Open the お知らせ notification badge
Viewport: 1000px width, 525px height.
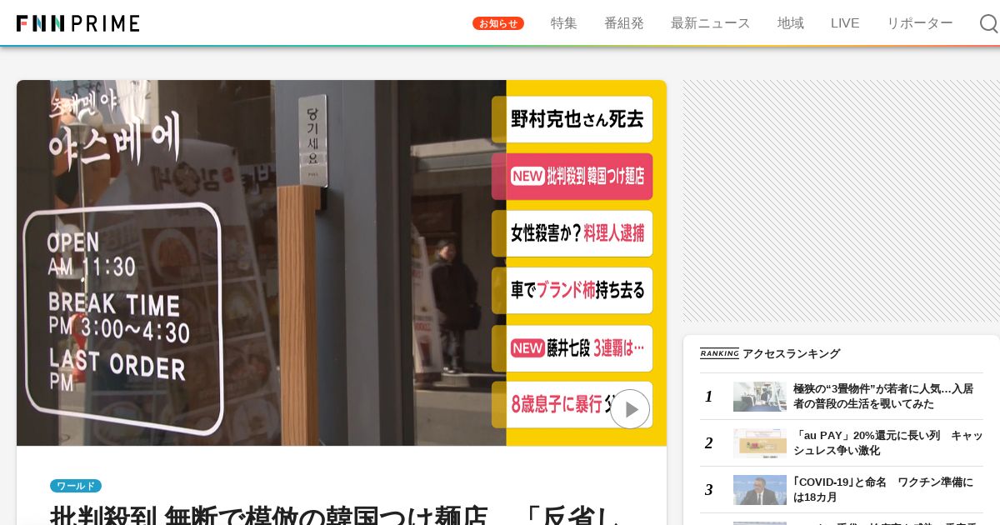(x=498, y=23)
